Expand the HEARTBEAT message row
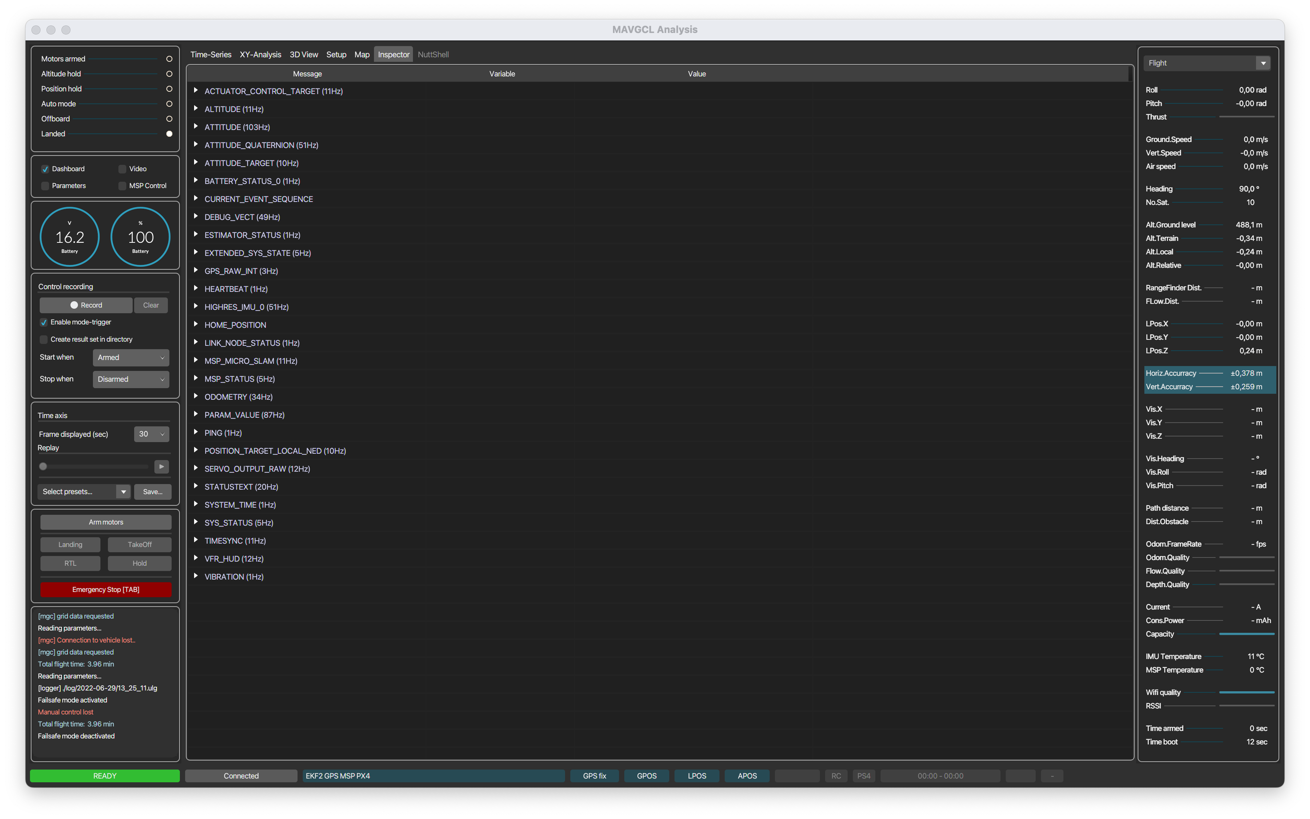This screenshot has height=819, width=1310. (x=196, y=289)
